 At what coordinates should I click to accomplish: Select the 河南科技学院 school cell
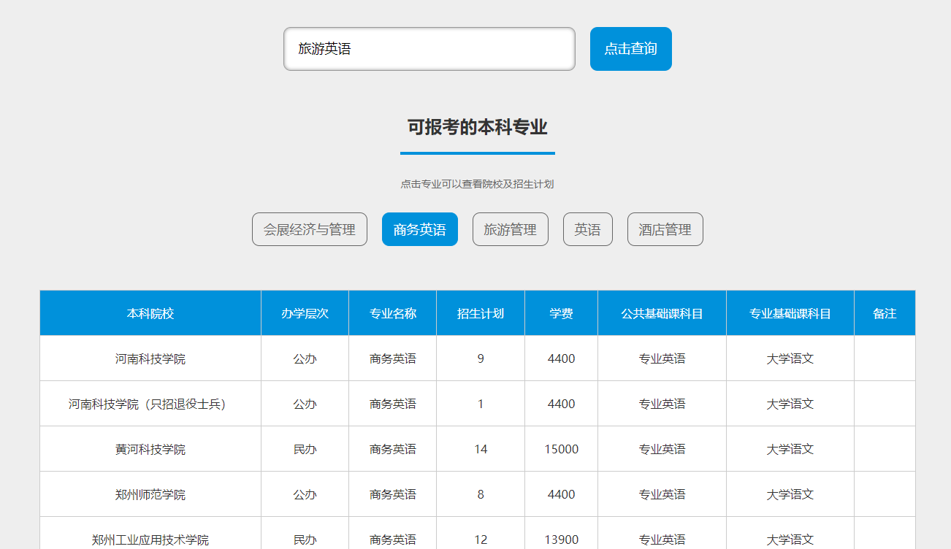[x=150, y=358]
